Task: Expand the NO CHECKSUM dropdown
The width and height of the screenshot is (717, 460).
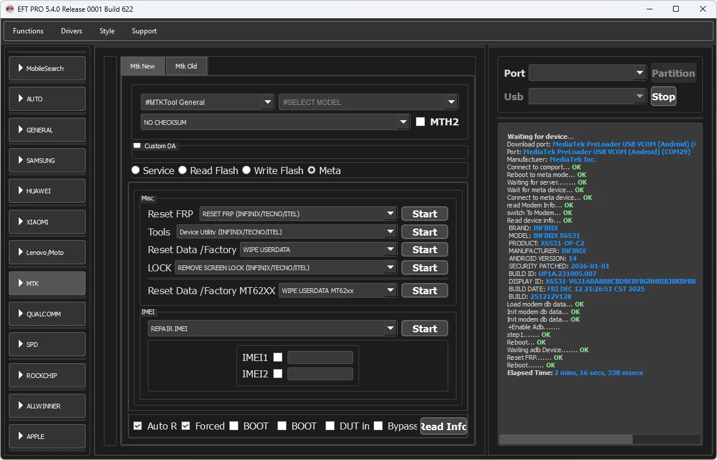Action: point(403,122)
